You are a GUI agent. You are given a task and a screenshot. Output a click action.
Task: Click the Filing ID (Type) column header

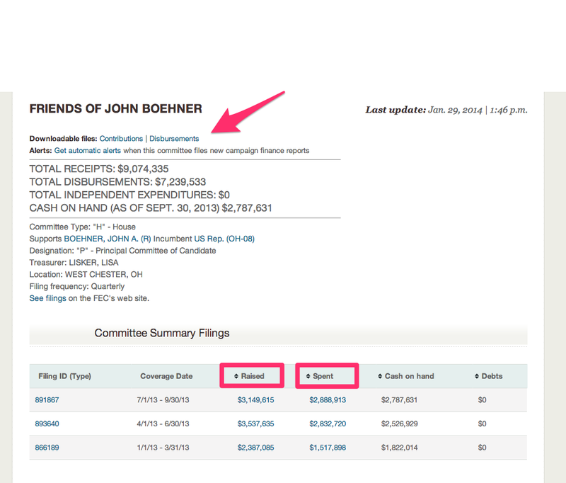[64, 376]
